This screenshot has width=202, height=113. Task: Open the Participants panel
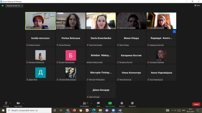click(85, 104)
